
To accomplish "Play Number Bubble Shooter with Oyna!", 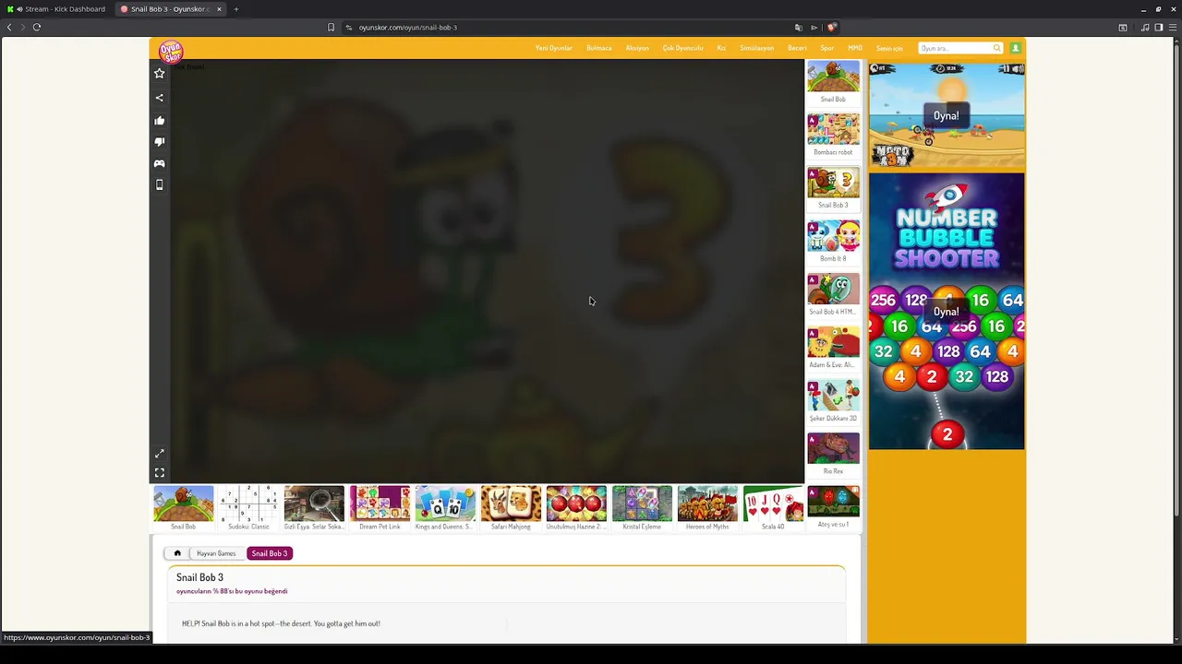I will [946, 312].
